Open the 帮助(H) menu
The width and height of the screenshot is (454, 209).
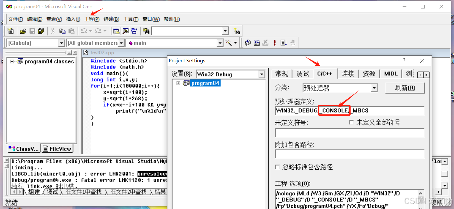(172, 19)
